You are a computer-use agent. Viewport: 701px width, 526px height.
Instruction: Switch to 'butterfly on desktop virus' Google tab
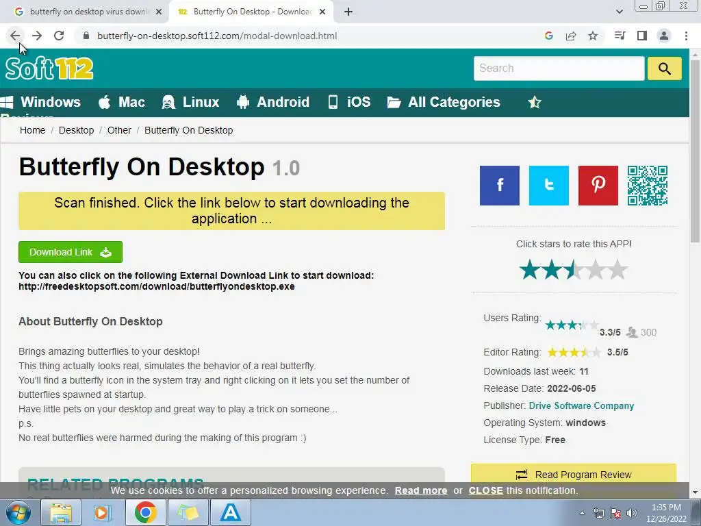88,12
